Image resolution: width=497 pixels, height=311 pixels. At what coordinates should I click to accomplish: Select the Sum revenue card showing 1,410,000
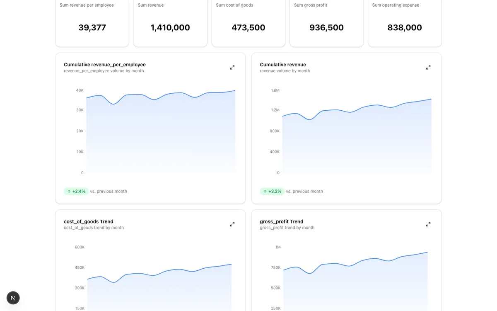tap(170, 23)
